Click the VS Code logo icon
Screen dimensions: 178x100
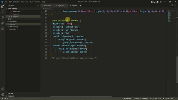pyautogui.click(x=2, y=2)
